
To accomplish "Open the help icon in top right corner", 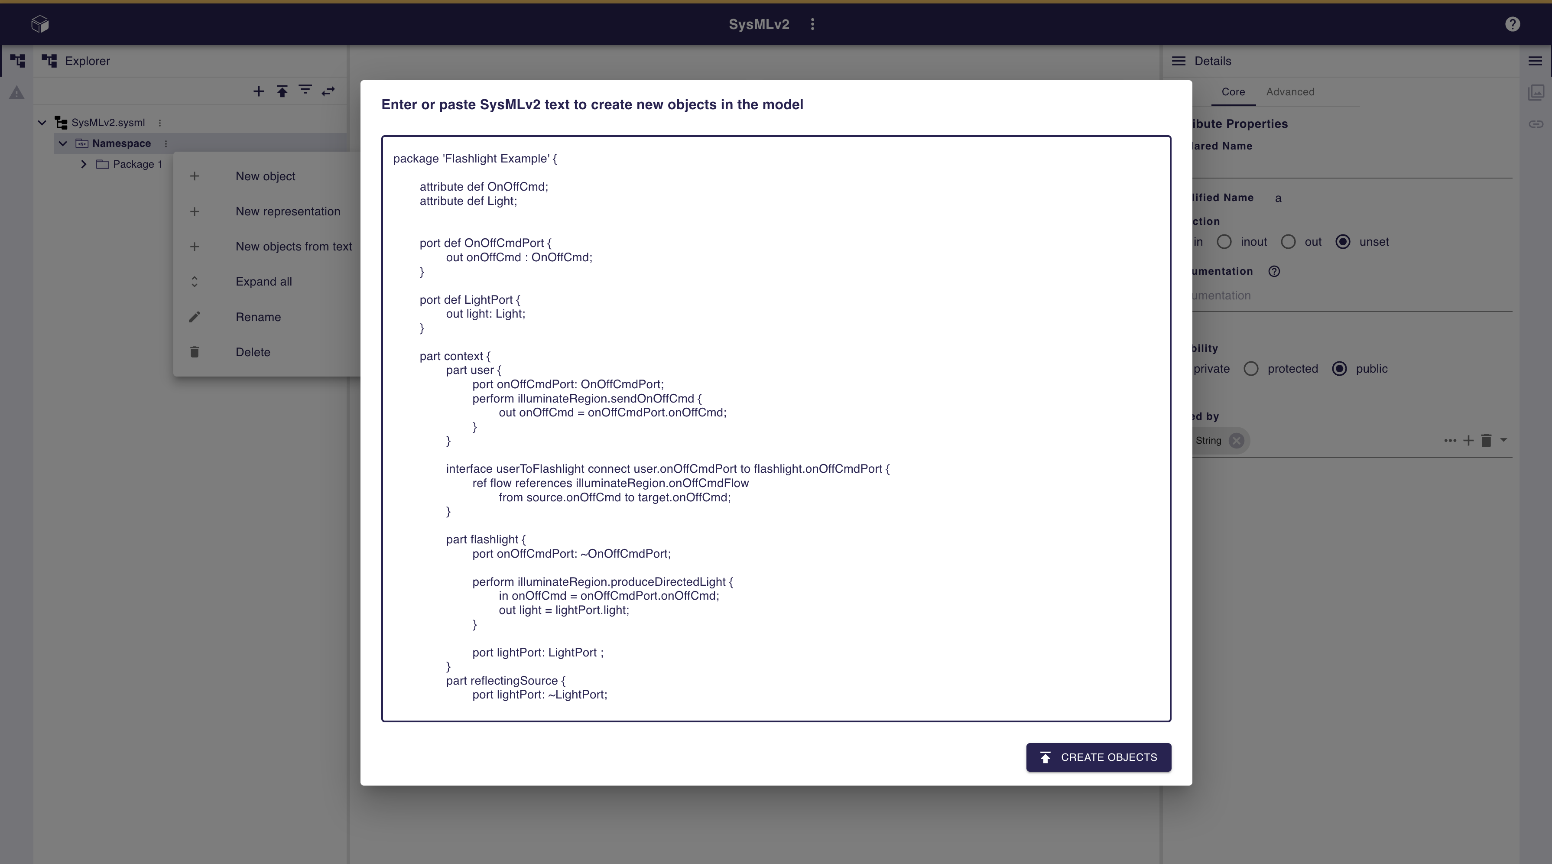I will [x=1512, y=24].
